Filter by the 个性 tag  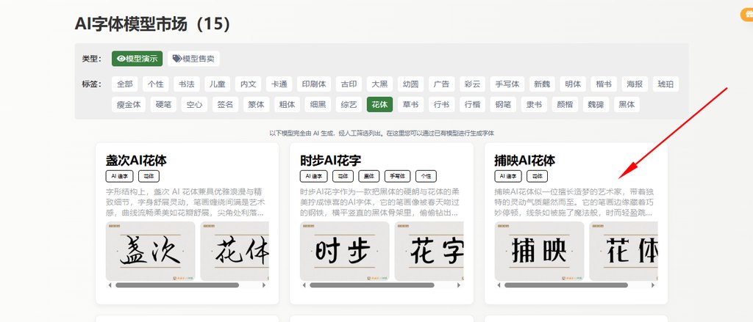click(156, 84)
